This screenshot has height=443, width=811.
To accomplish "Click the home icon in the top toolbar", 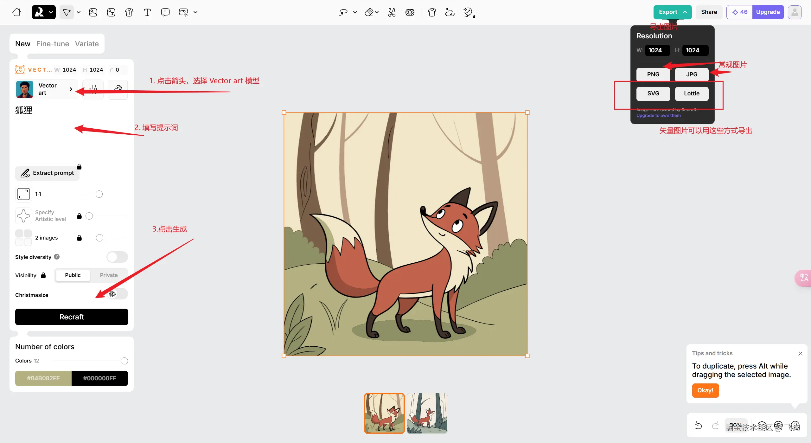I will (17, 12).
